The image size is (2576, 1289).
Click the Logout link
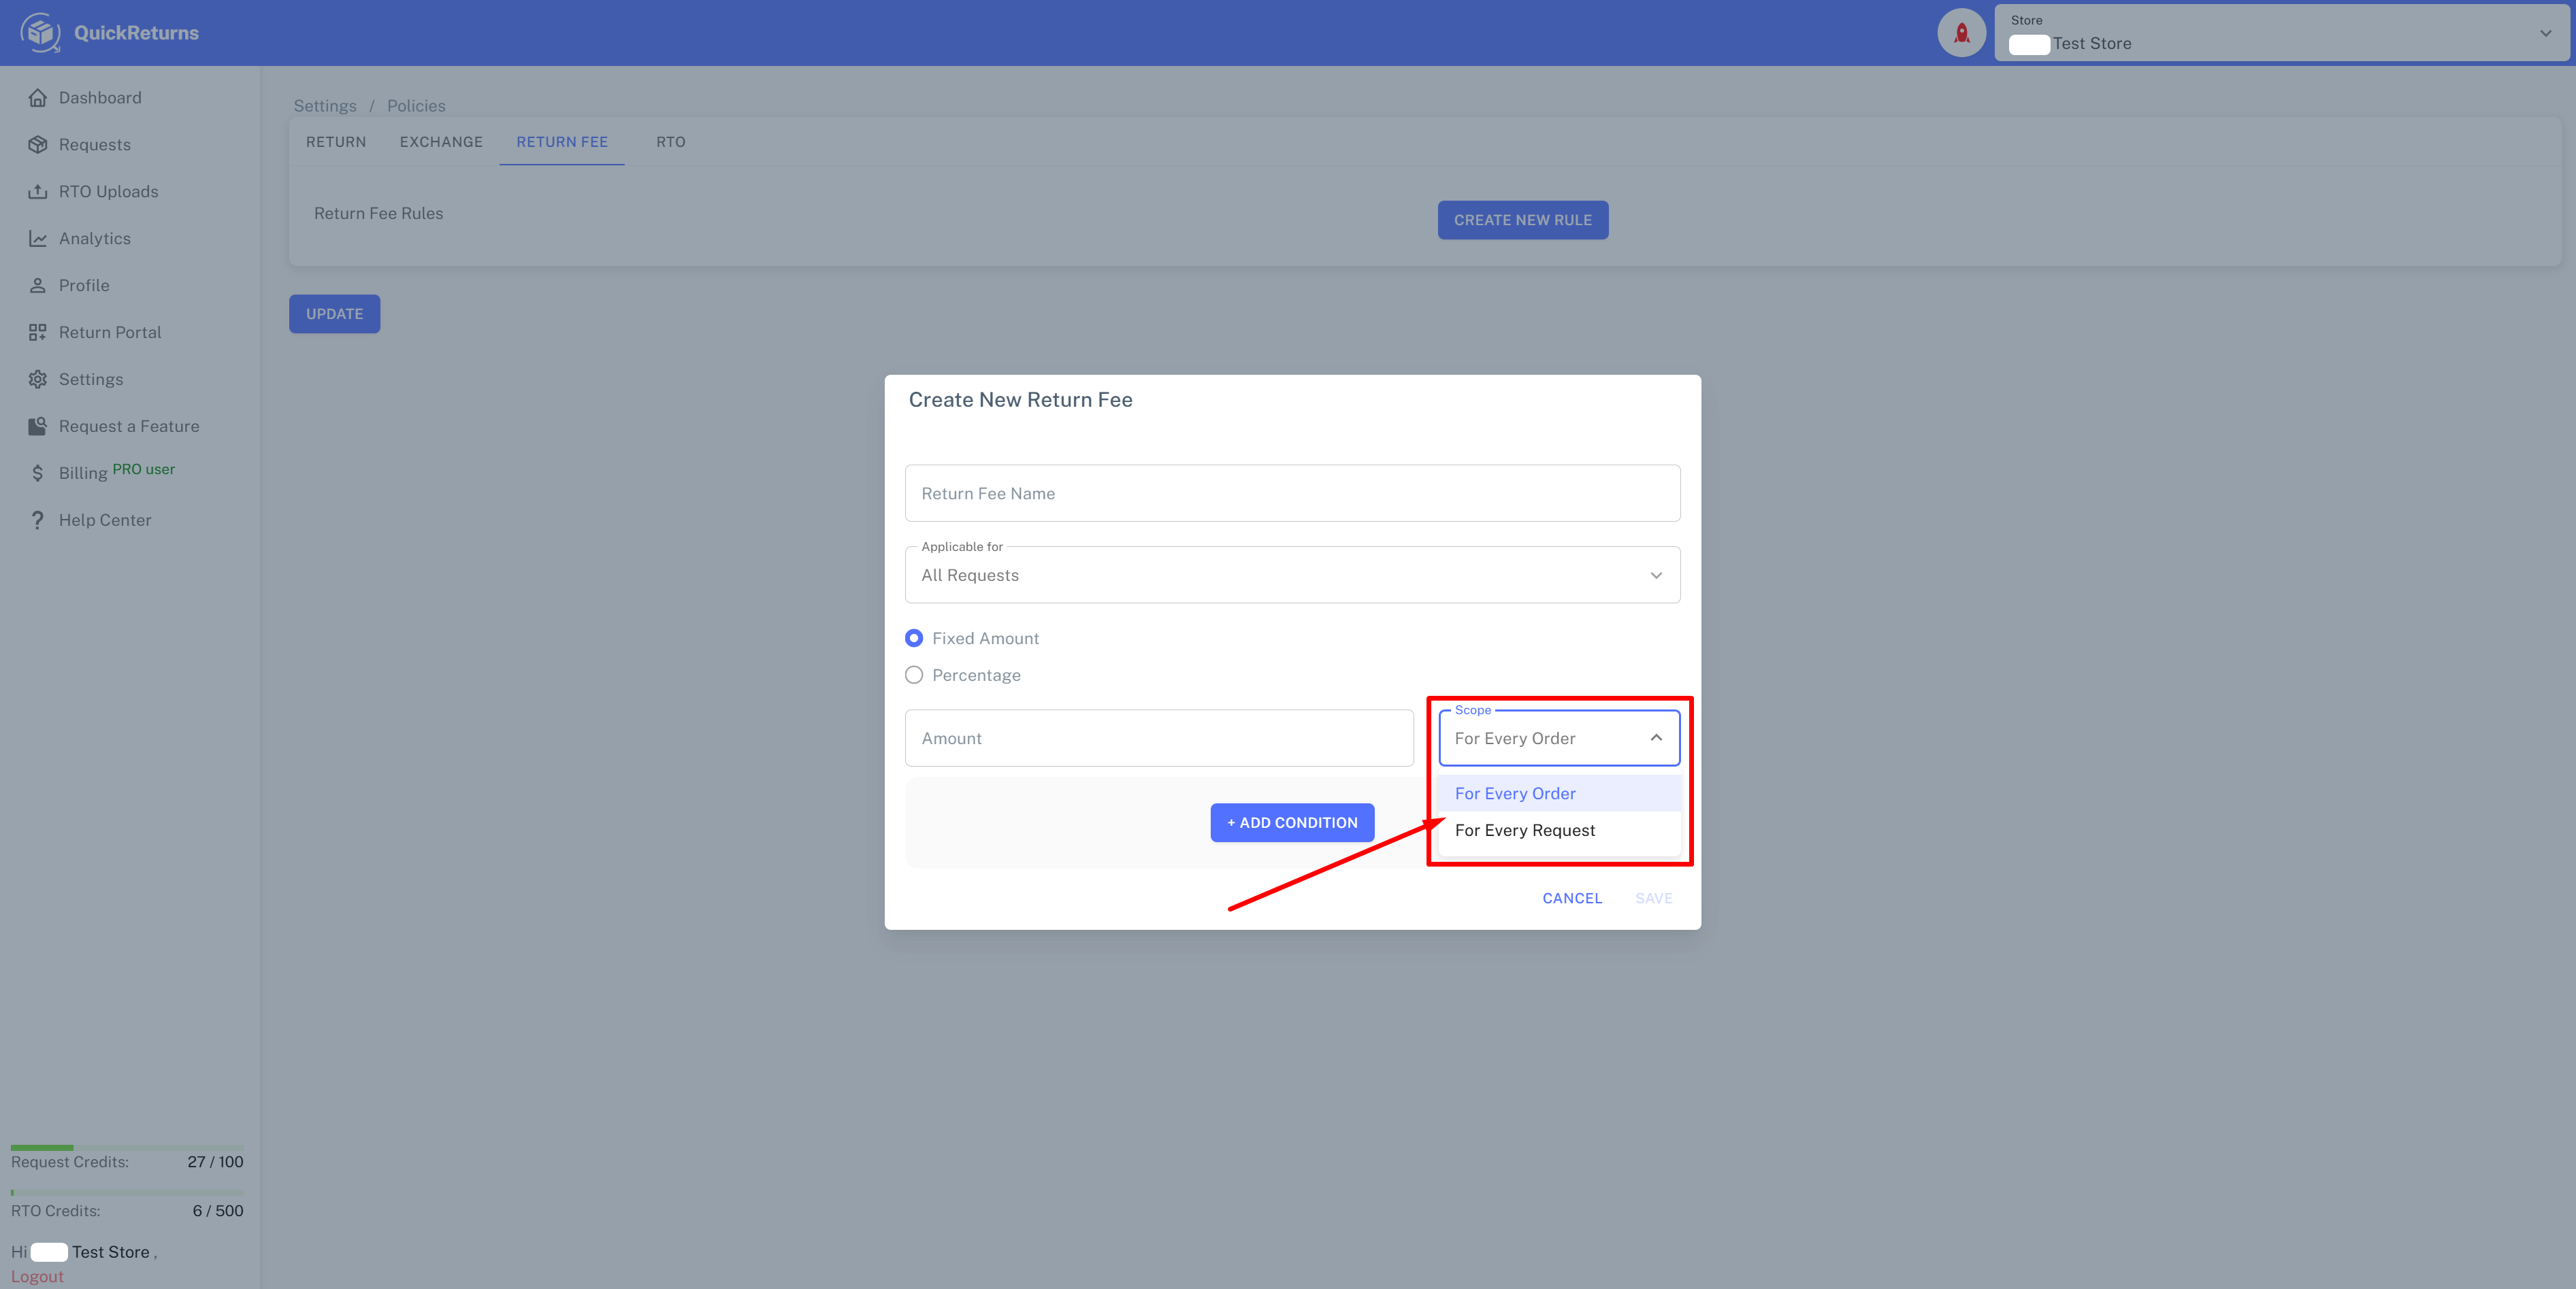tap(37, 1276)
